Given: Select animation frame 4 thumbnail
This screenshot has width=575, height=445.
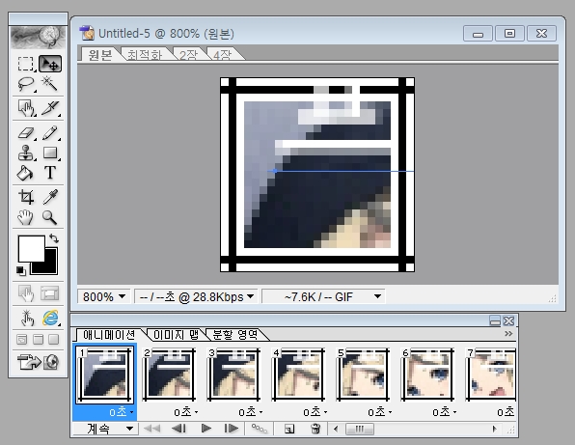Looking at the screenshot, I should coord(298,375).
